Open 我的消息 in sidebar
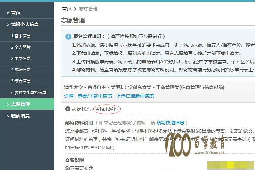The height and width of the screenshot is (170, 255). [20, 116]
